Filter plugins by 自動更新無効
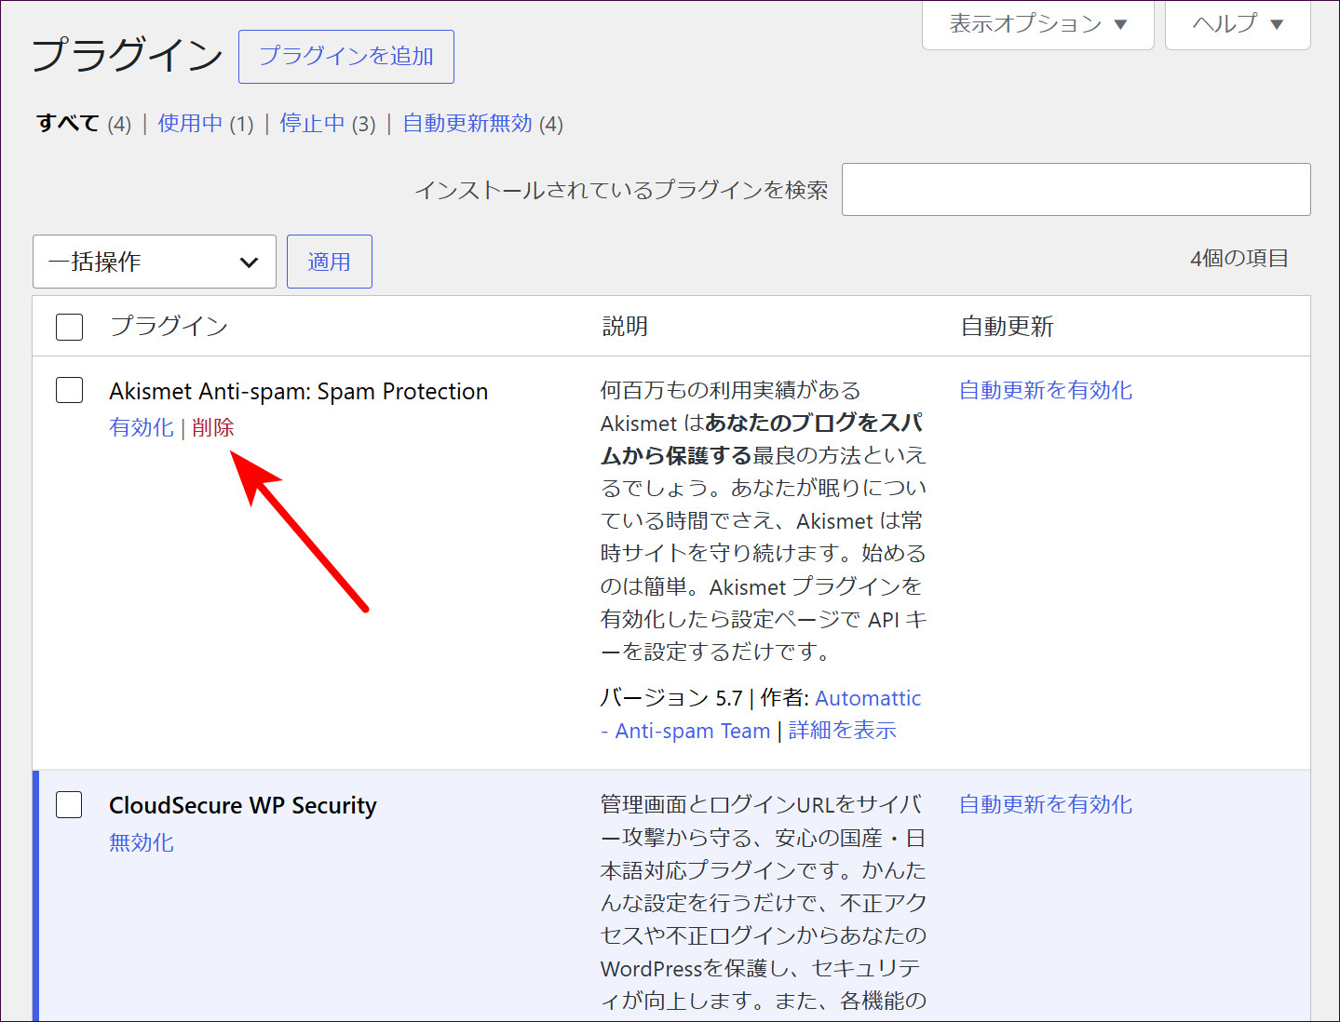1340x1022 pixels. 467,123
